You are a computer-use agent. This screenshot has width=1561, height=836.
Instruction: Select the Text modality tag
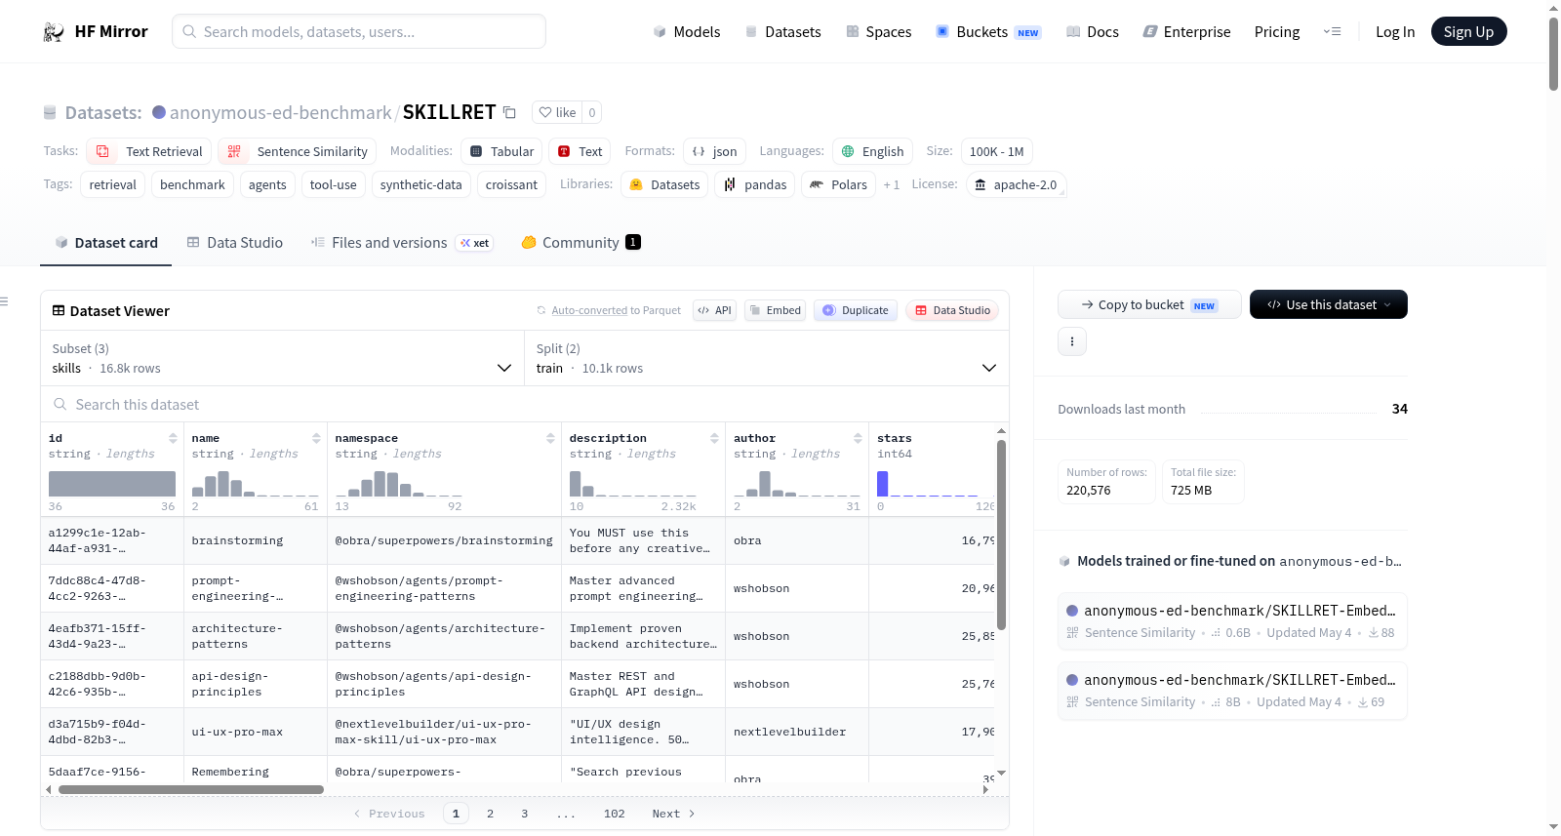point(580,151)
